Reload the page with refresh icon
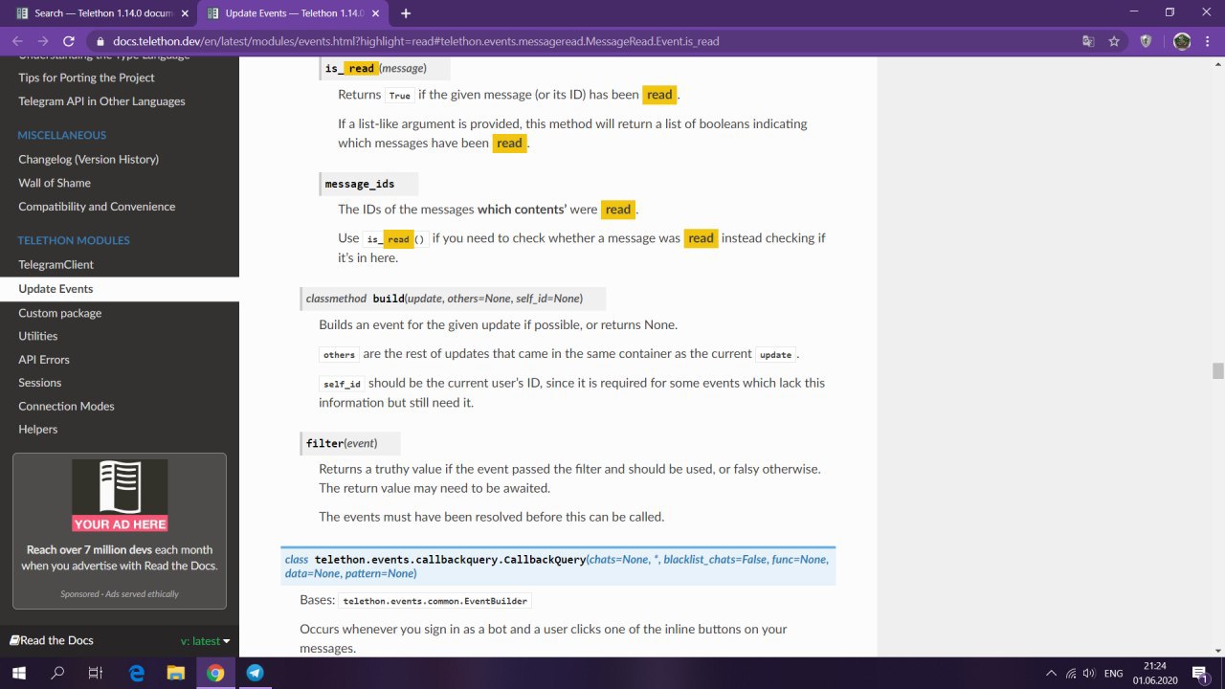Screen dimensions: 1225x689 (x=69, y=41)
